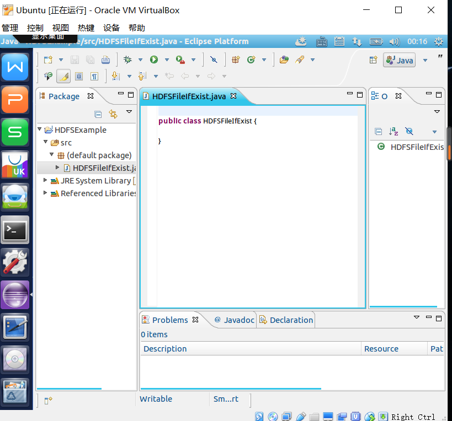This screenshot has height=421, width=452.
Task: Click the Debug bug icon
Action: click(127, 60)
